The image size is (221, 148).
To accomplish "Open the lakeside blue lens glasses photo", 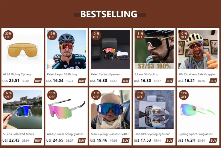I will point(23,109).
